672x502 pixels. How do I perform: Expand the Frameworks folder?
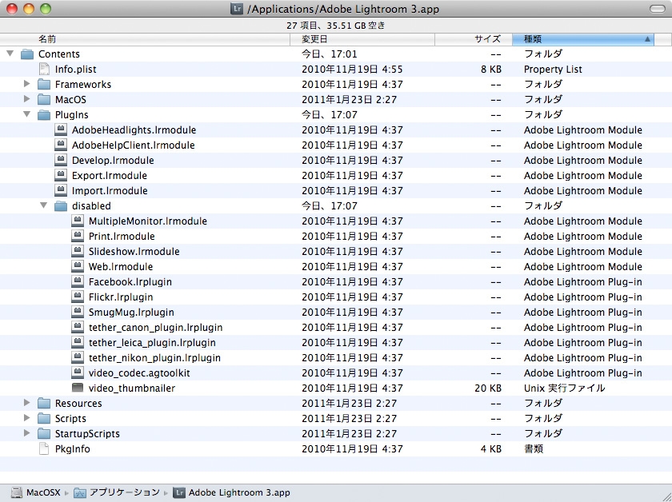[x=27, y=84]
